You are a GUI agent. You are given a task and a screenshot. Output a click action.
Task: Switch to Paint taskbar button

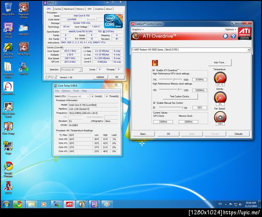pyautogui.click(x=107, y=204)
